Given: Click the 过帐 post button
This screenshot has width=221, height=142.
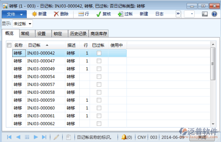Looking at the screenshot, I should click(125, 14).
